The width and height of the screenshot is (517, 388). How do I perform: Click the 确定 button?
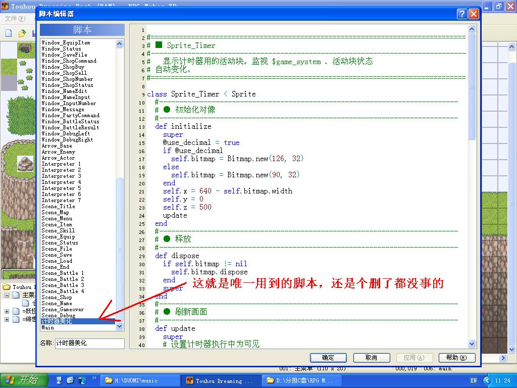click(328, 358)
